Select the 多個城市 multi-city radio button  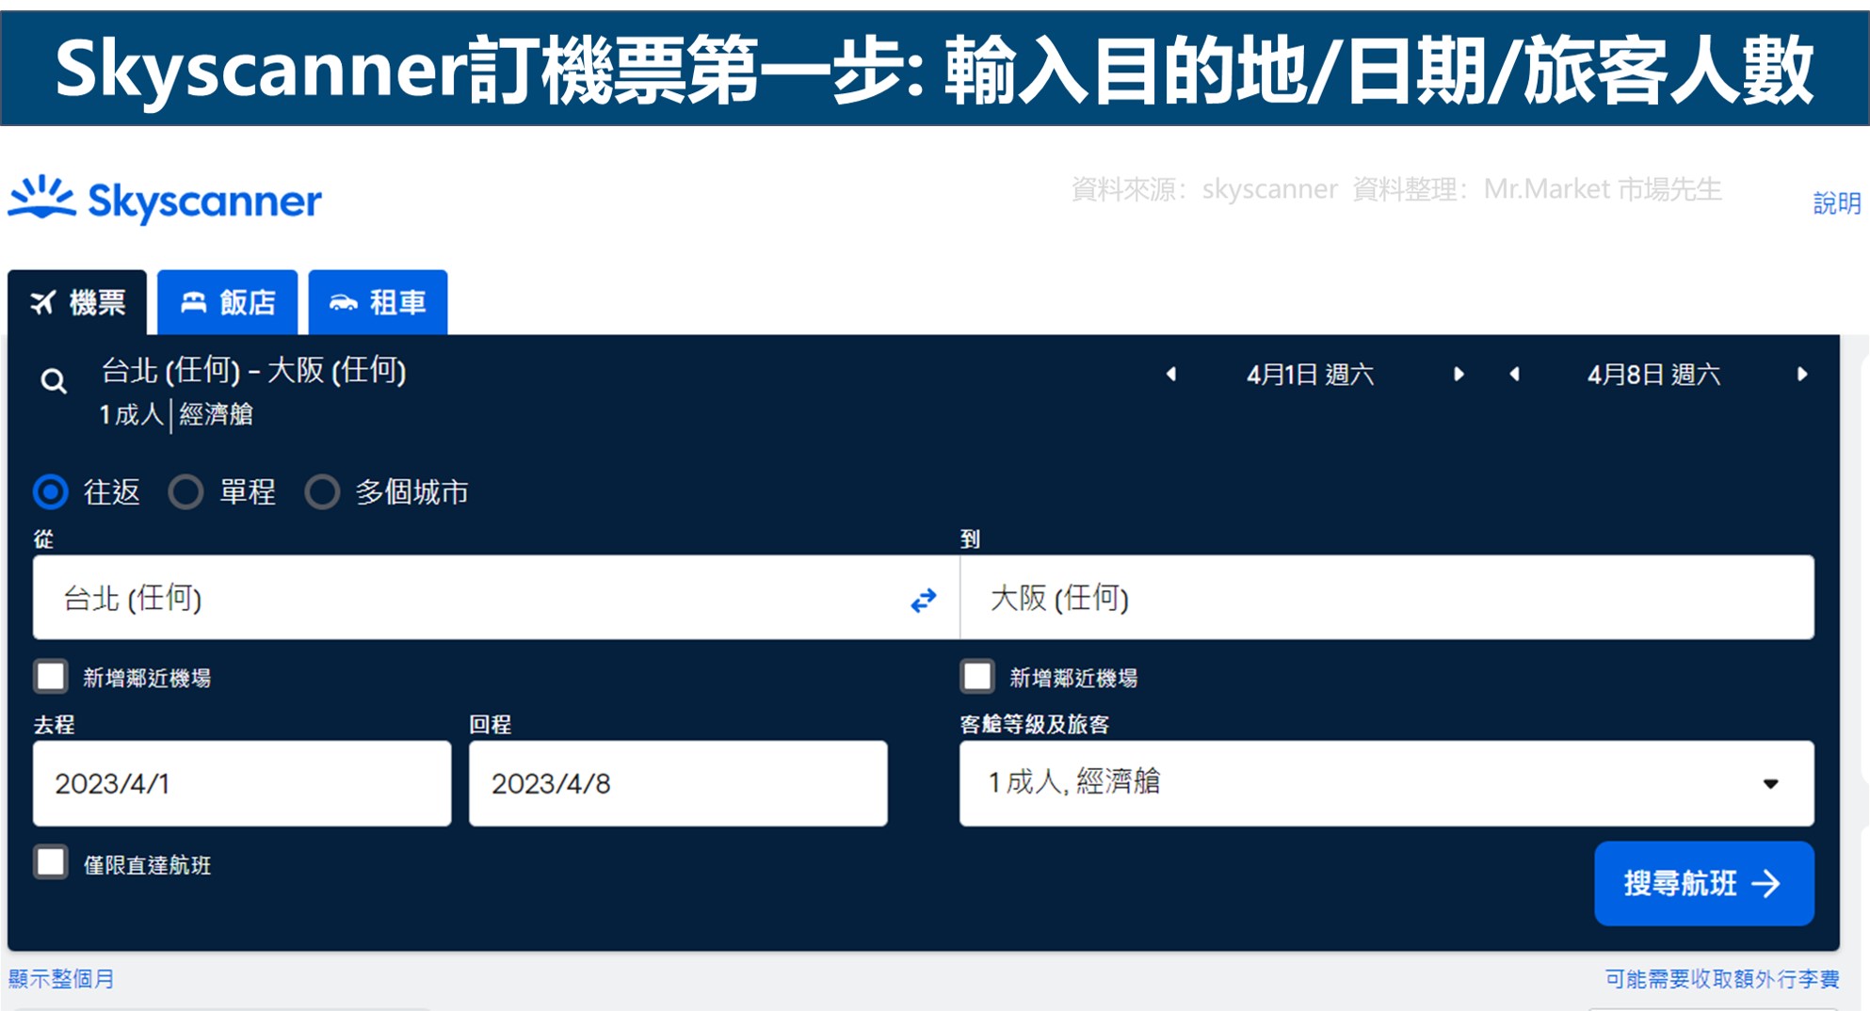322,491
